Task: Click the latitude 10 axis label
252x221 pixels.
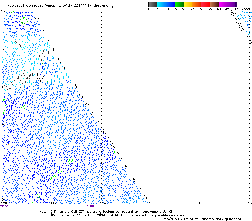Action: [3, 11]
